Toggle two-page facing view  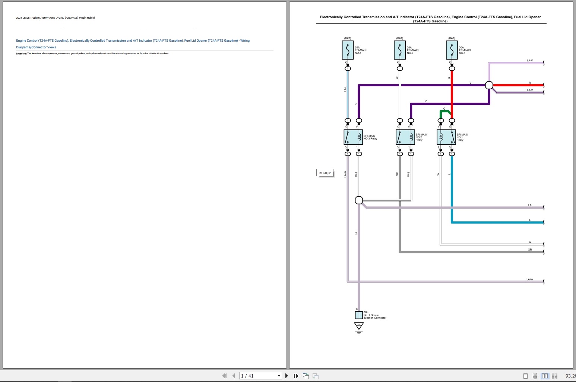tap(545, 376)
